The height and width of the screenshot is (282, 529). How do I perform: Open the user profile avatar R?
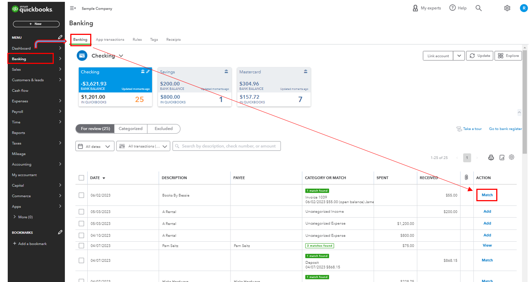(x=523, y=8)
